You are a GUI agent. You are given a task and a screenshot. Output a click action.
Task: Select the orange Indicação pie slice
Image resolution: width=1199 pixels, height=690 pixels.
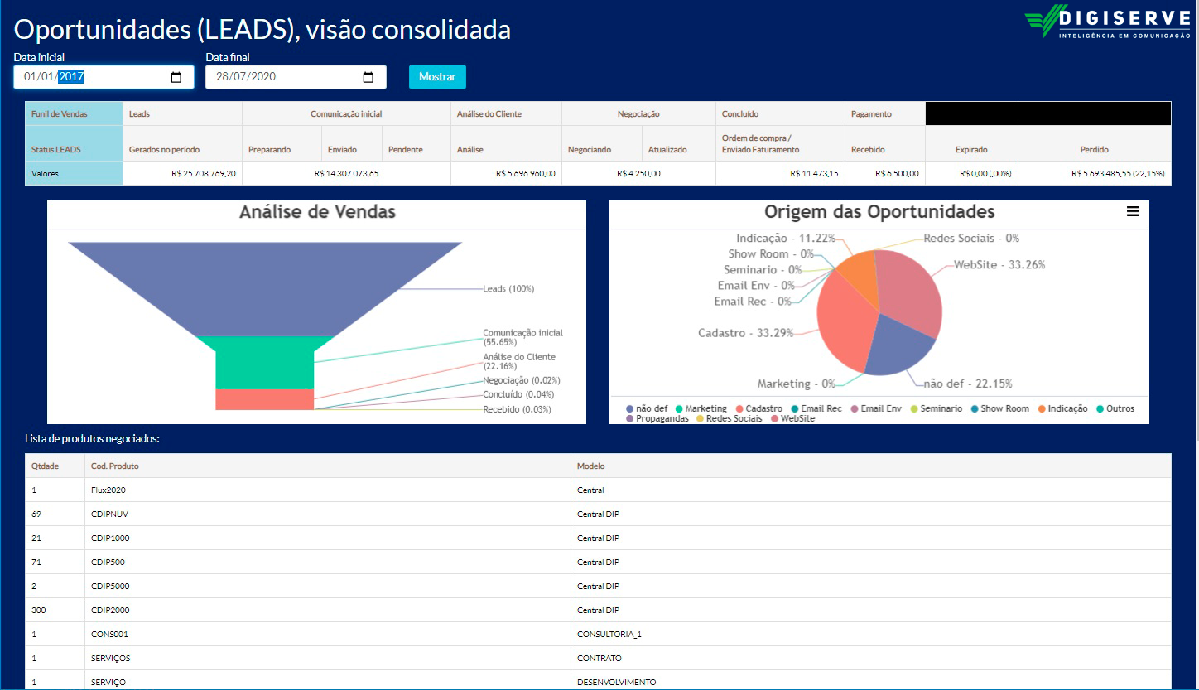[x=860, y=275]
